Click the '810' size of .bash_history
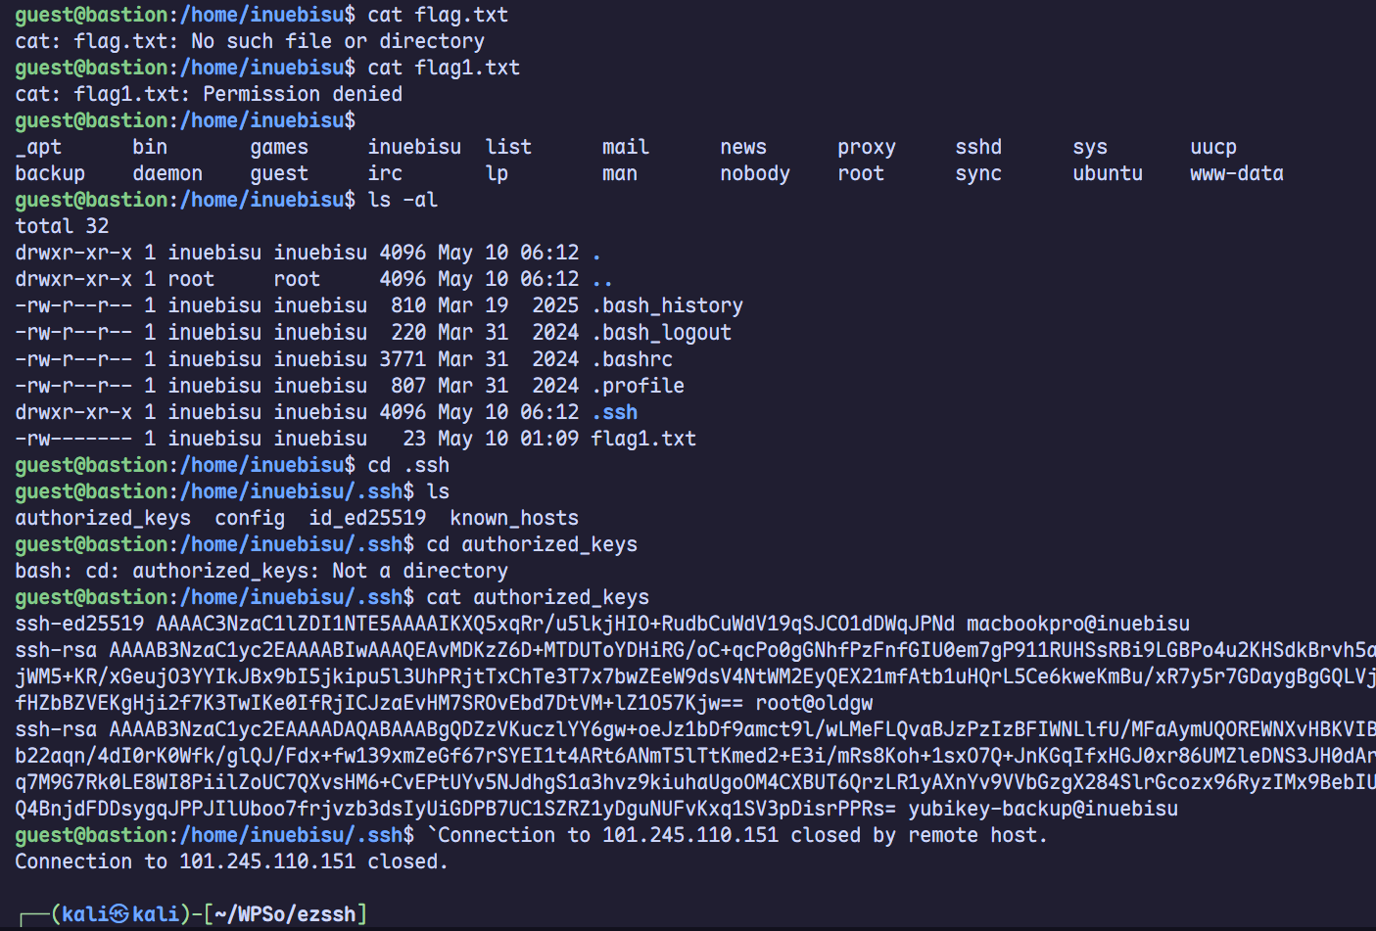The image size is (1376, 931). click(408, 305)
